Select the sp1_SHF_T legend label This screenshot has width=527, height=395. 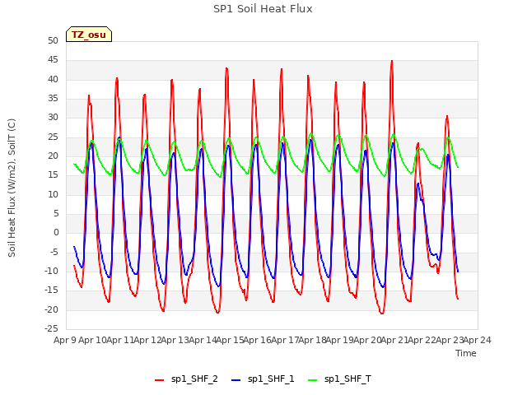(347, 379)
